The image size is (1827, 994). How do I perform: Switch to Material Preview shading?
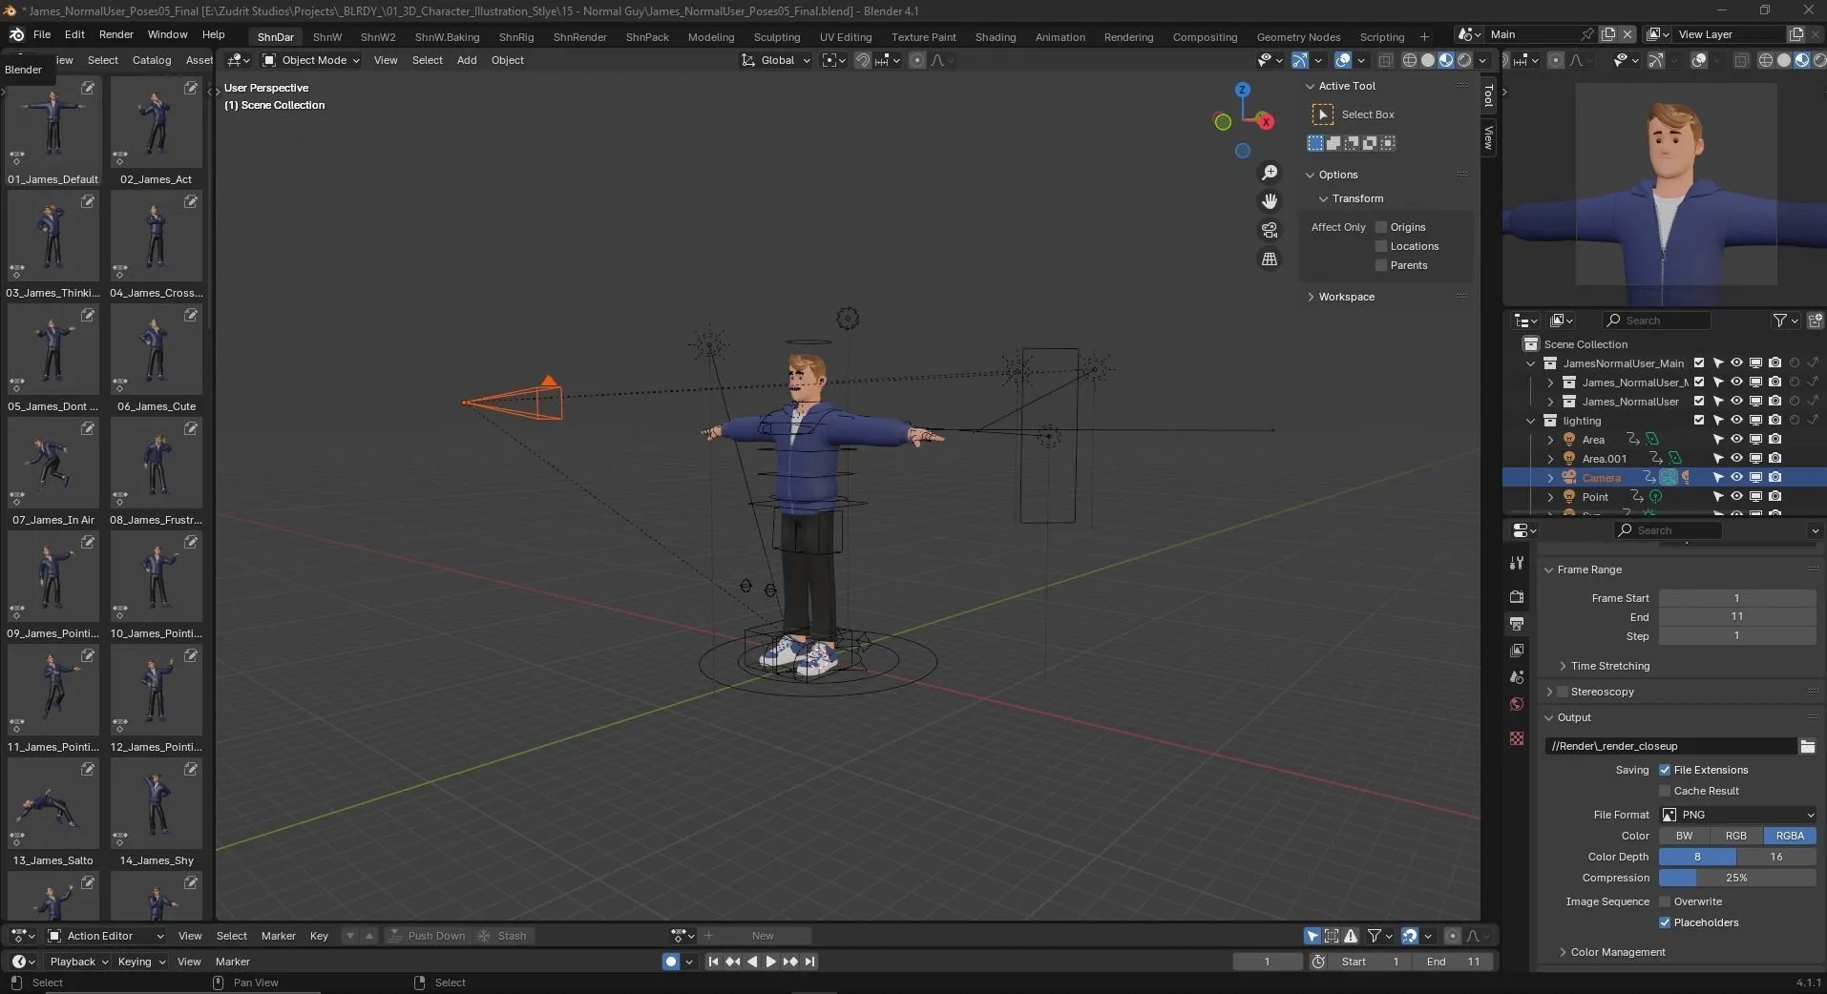click(1446, 60)
